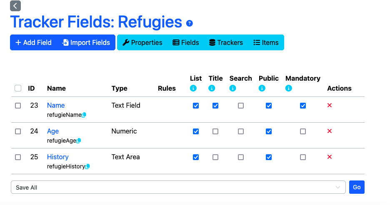The image size is (390, 205).
Task: Remove the Age field red X
Action: [x=330, y=131]
